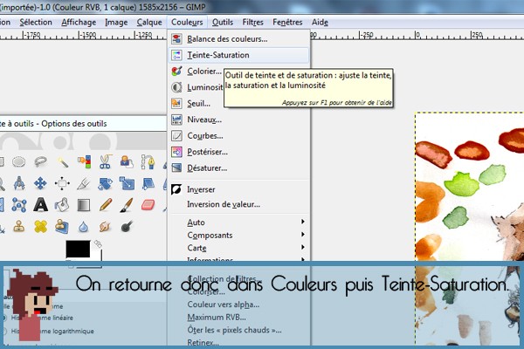Viewport: 524px width, 349px height.
Task: Select the Alignment tool
Action: pyautogui.click(x=62, y=183)
